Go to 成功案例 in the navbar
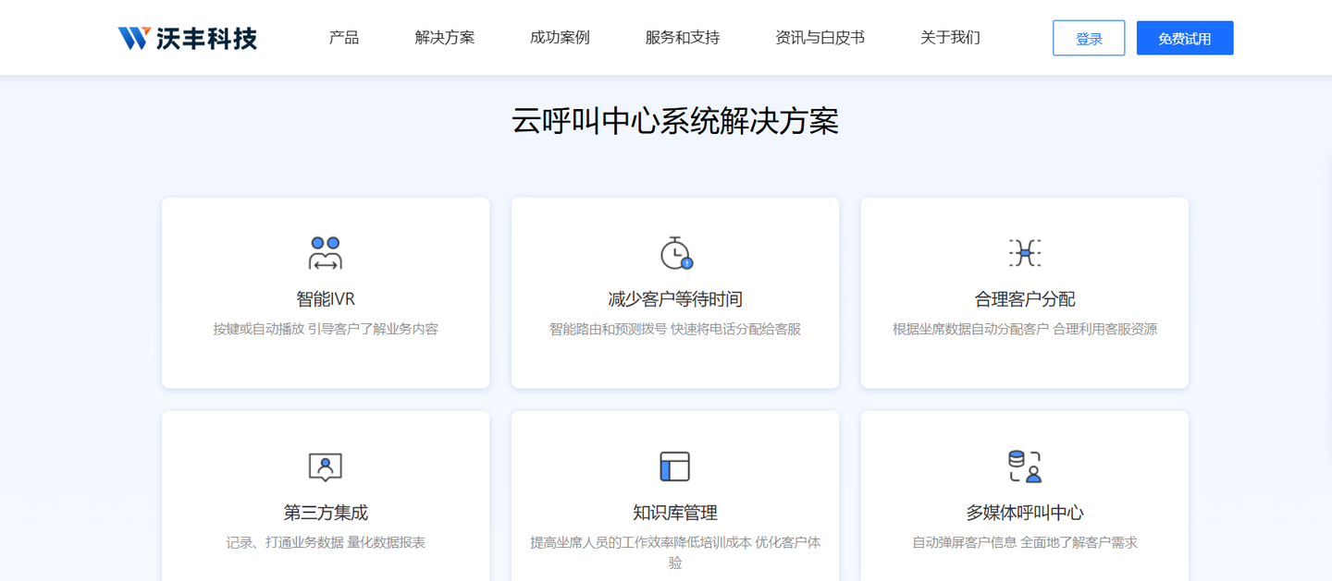Image resolution: width=1332 pixels, height=581 pixels. pos(560,38)
